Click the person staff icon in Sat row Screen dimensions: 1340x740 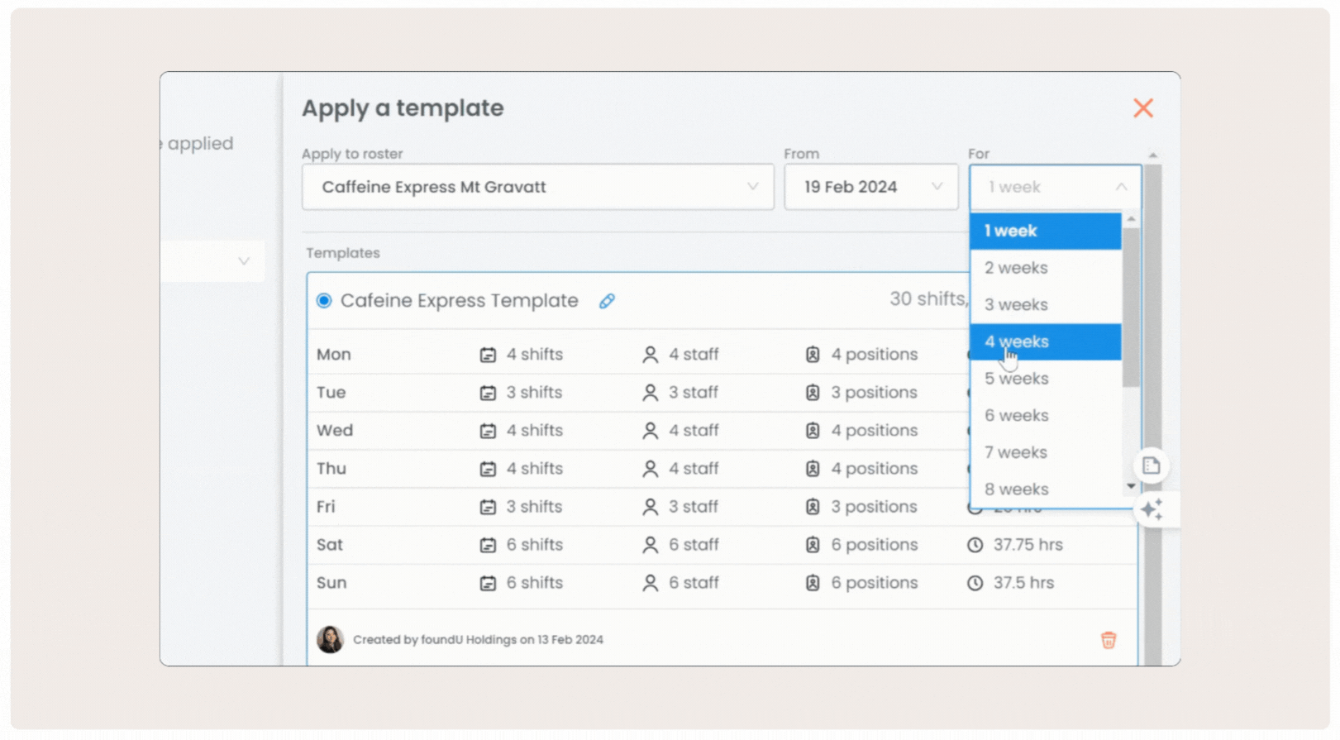tap(651, 545)
